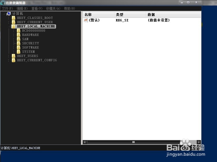Click the REG_SZ type cell
Image resolution: width=217 pixels, height=162 pixels.
[122, 20]
